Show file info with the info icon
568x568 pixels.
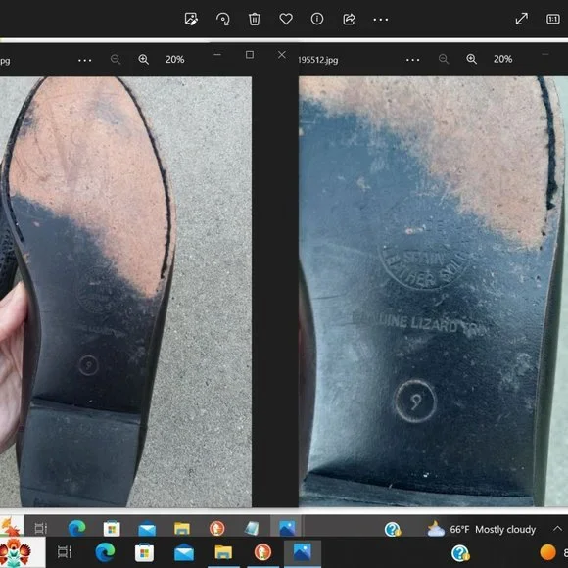(317, 19)
